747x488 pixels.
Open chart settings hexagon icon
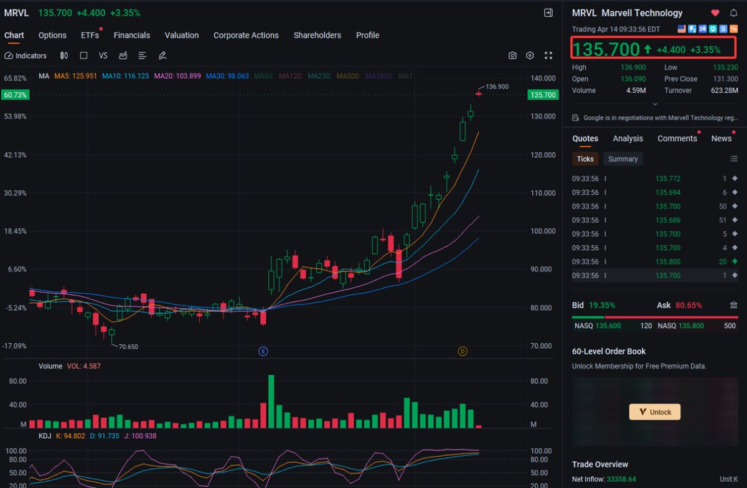[x=530, y=55]
